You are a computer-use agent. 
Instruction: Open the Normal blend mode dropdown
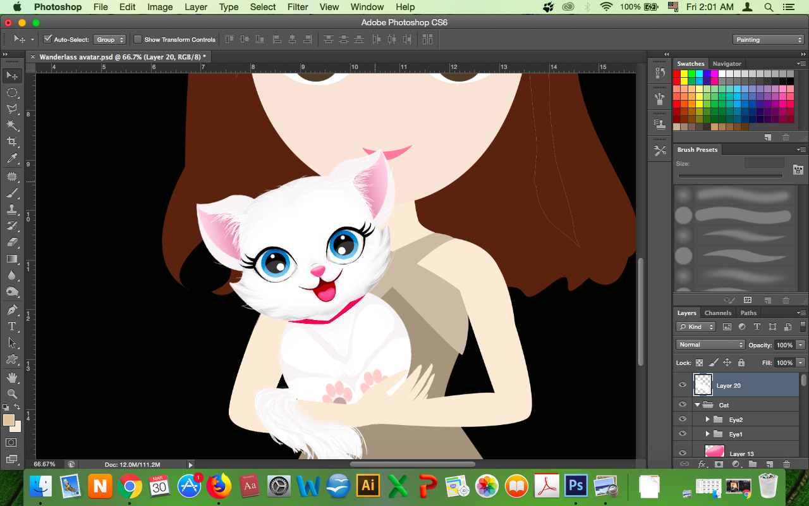710,345
